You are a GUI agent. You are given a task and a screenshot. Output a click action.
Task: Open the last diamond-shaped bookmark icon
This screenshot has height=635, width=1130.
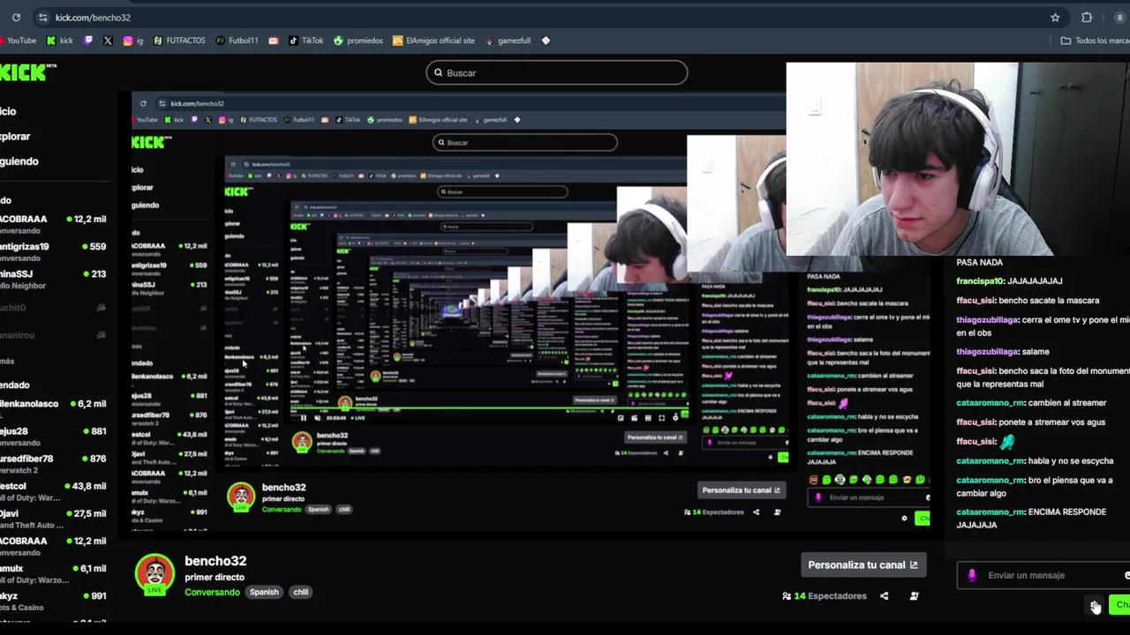[546, 41]
